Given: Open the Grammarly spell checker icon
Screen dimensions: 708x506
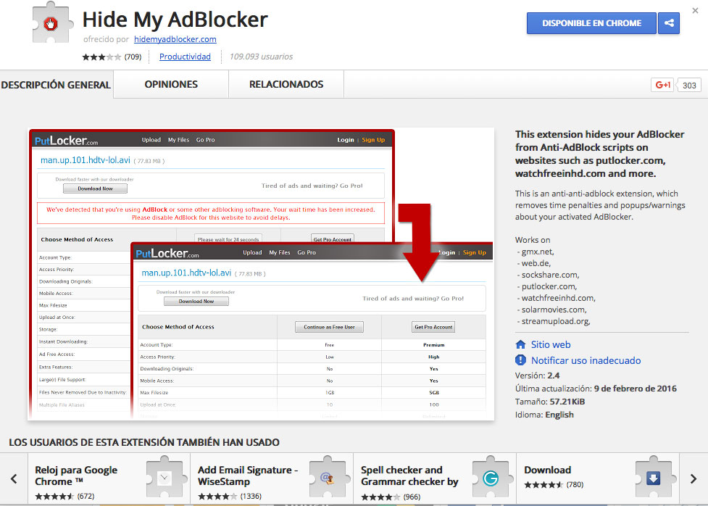Looking at the screenshot, I should click(x=490, y=478).
